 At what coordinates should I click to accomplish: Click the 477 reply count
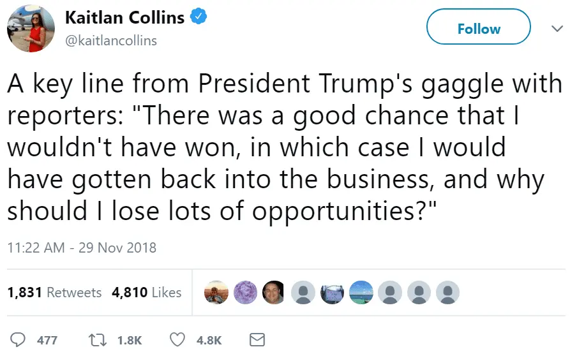(47, 340)
